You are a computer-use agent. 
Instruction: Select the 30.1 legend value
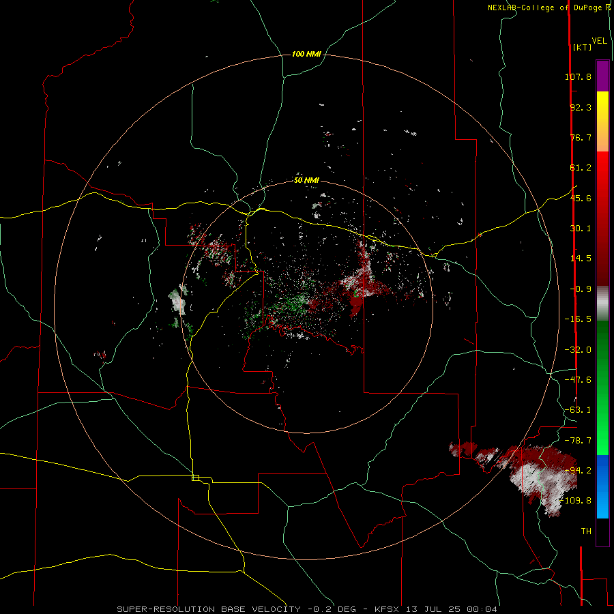pyautogui.click(x=581, y=229)
